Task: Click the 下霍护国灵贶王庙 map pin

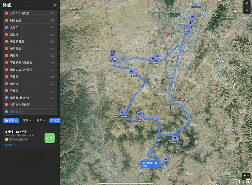Action: [131, 72]
